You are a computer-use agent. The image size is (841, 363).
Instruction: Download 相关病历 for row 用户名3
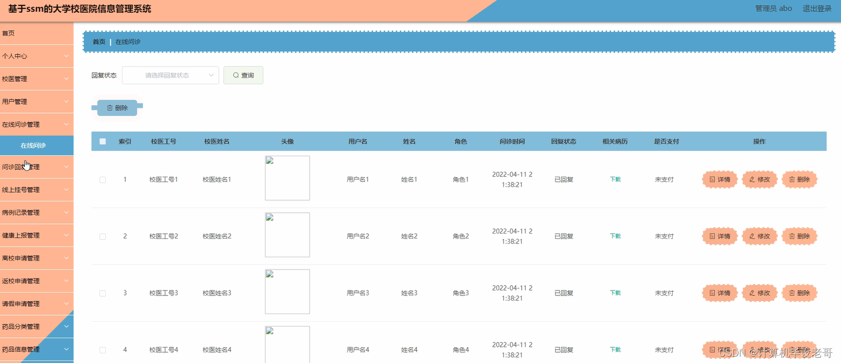point(615,293)
